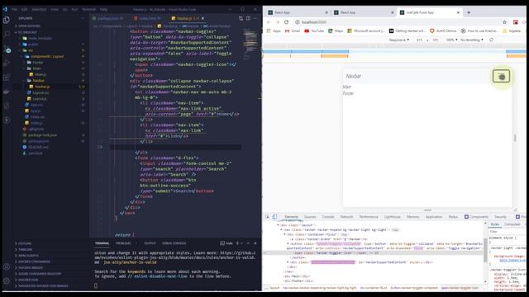Open the React Components DevTools tab
The width and height of the screenshot is (529, 297).
(x=476, y=216)
